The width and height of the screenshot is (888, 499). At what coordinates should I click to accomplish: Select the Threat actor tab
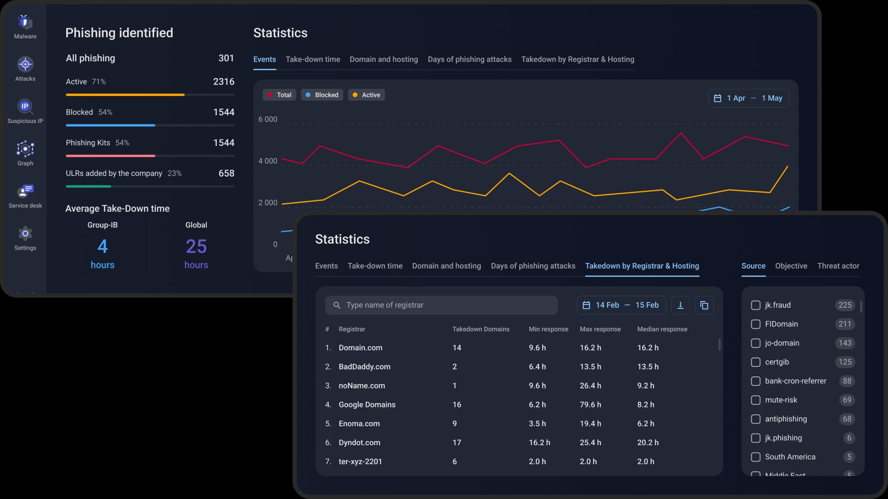838,266
